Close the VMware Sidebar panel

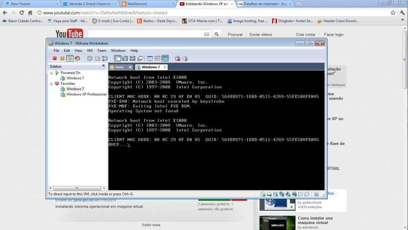[x=104, y=66]
